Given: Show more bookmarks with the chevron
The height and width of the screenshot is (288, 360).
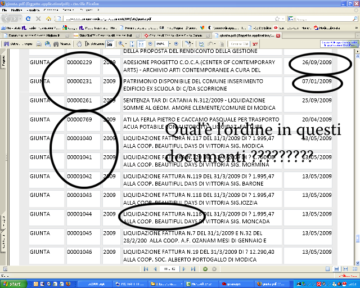Looking at the screenshot, I should pos(357,28).
